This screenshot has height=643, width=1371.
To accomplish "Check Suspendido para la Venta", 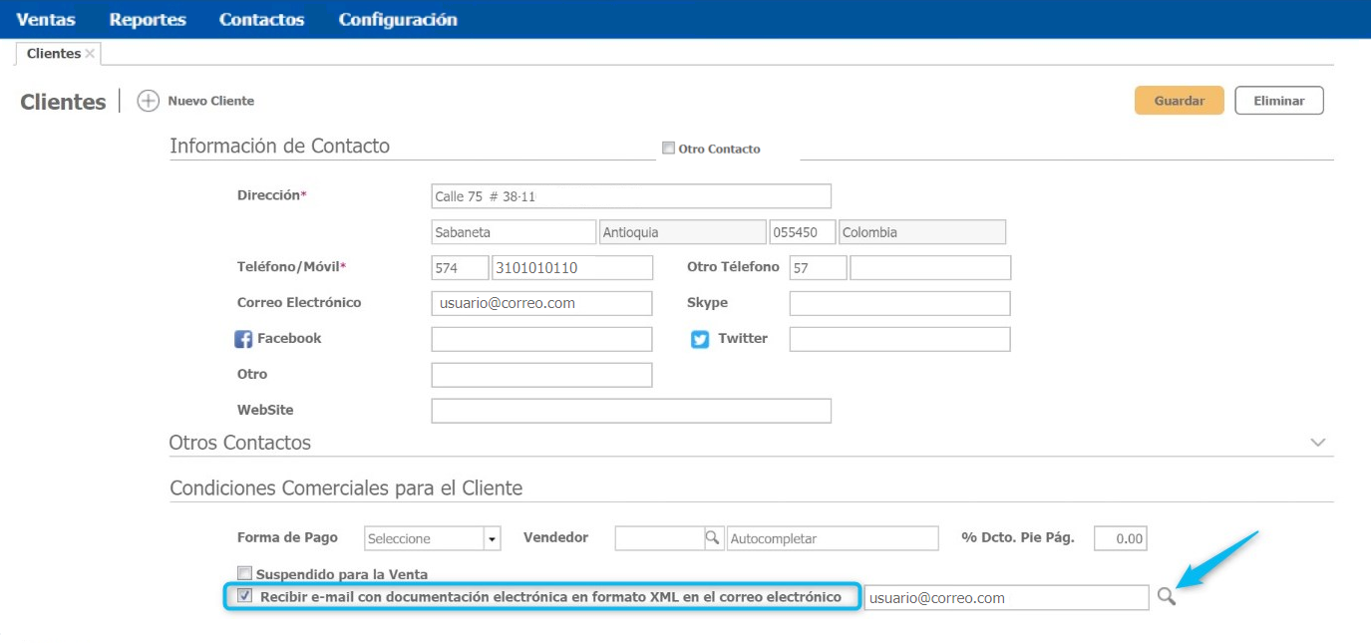I will (244, 573).
